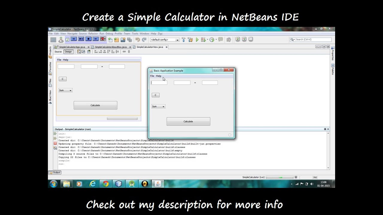Viewport: 383px width, 215px height.
Task: Click red Stop icon in Output panel
Action: pyautogui.click(x=55, y=143)
